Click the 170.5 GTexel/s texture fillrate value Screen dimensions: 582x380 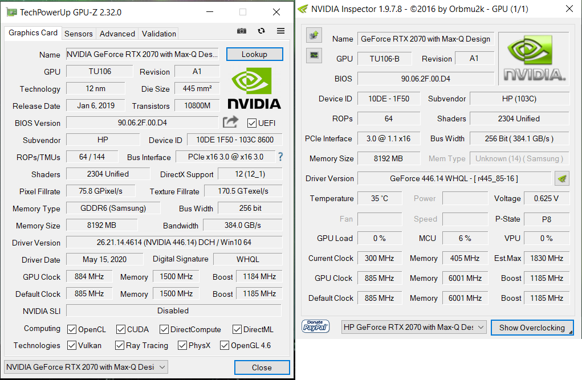click(243, 191)
